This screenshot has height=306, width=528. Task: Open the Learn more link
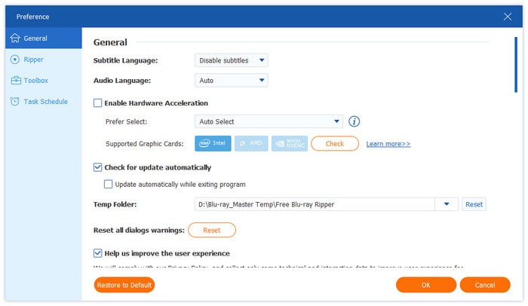[x=388, y=144]
